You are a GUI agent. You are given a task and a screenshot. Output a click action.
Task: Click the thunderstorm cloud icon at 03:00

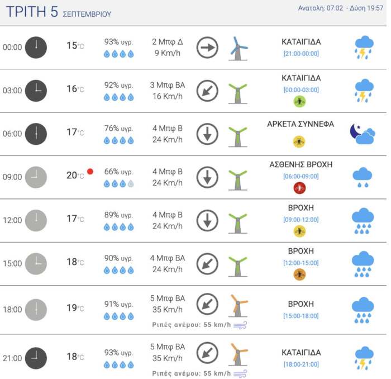pyautogui.click(x=364, y=91)
